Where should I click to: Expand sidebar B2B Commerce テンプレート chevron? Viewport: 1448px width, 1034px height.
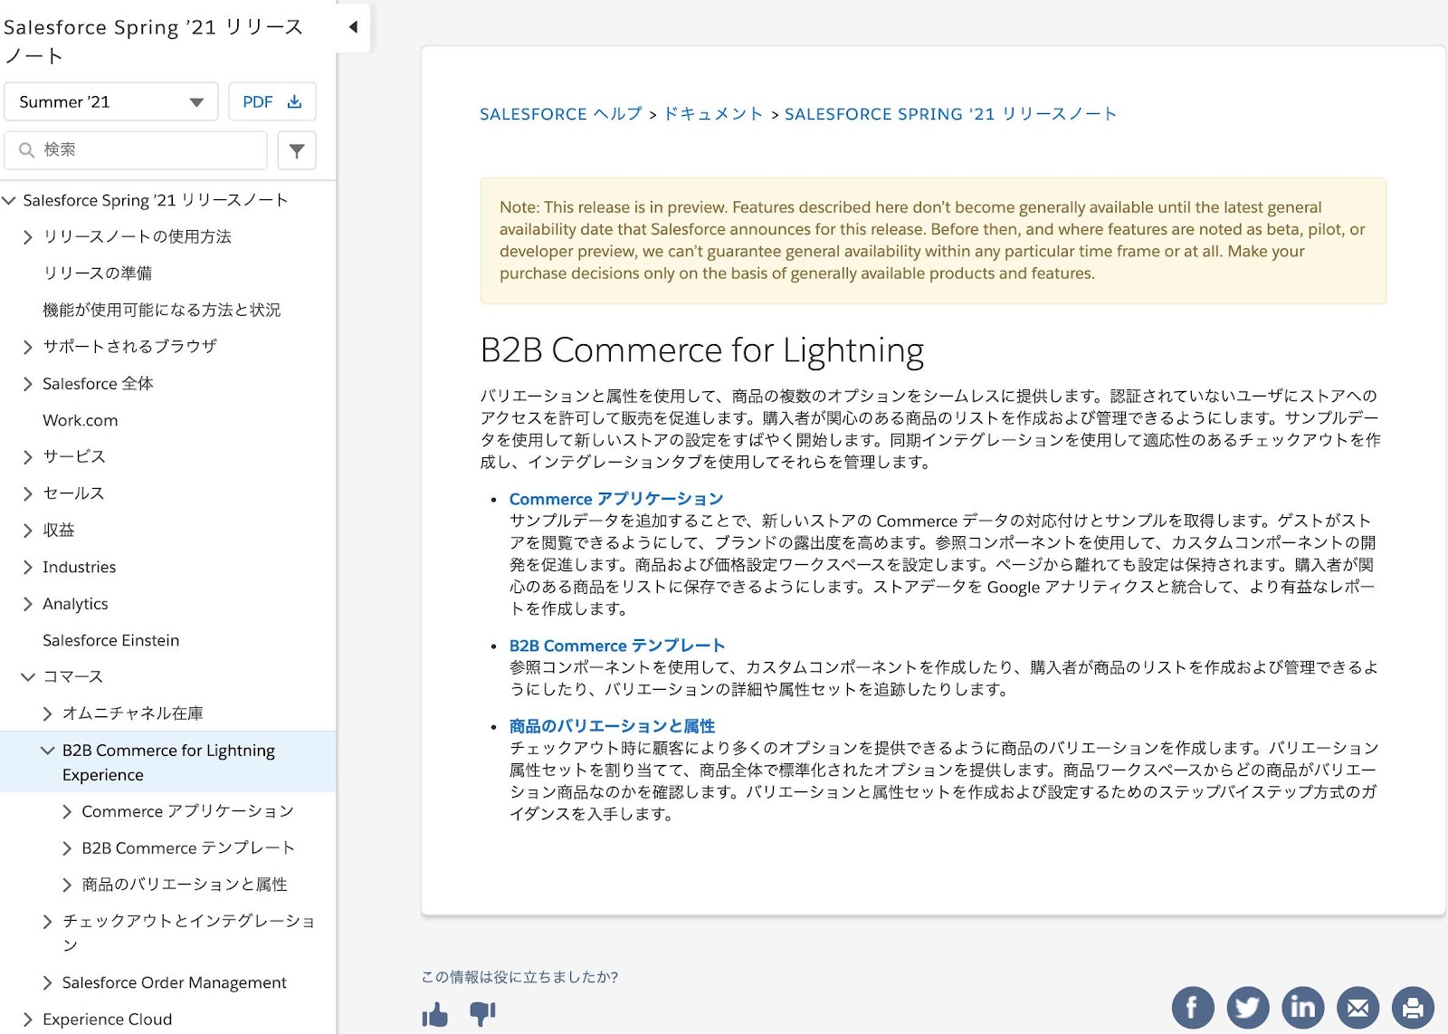(67, 848)
